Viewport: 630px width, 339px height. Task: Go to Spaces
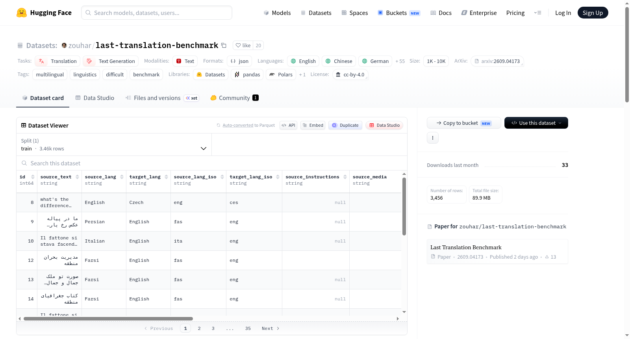(x=354, y=13)
